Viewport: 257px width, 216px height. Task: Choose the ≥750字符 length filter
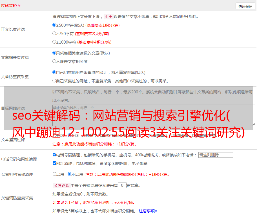[54, 33]
